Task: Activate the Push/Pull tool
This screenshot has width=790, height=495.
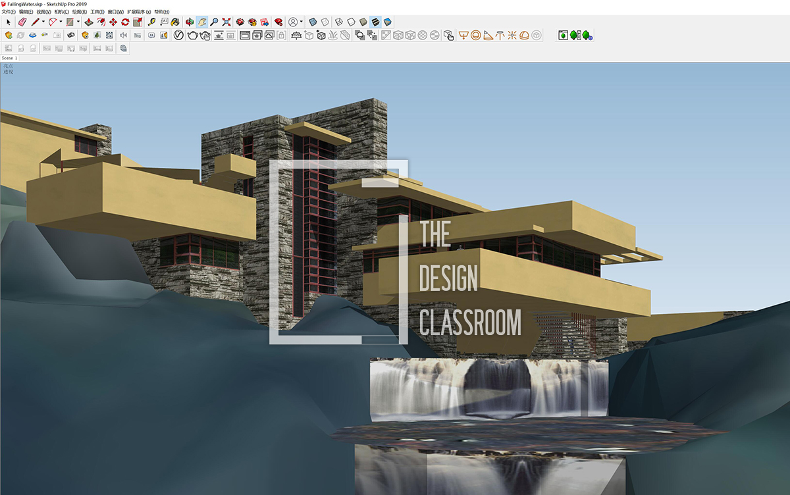Action: pyautogui.click(x=88, y=22)
